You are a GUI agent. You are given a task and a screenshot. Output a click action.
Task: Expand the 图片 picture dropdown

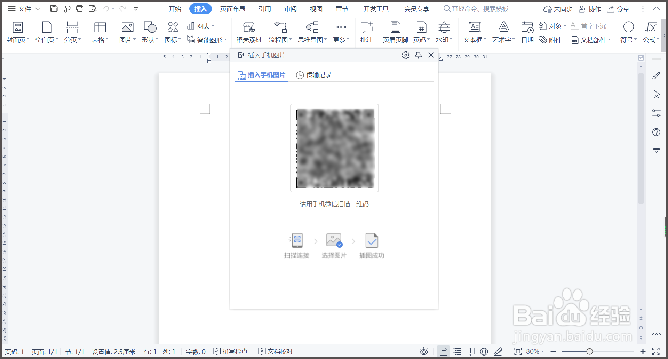(134, 39)
